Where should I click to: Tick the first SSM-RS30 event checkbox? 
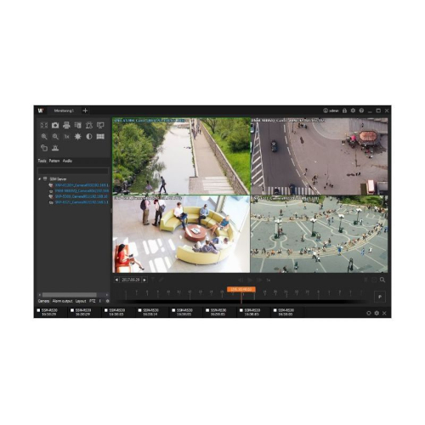pyautogui.click(x=38, y=310)
